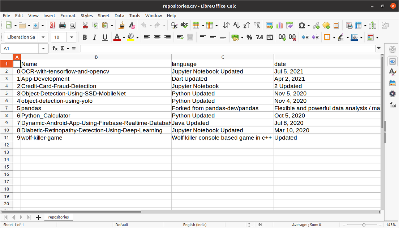399x228 pixels.
Task: Apply the red font color swatch
Action: 117,37
